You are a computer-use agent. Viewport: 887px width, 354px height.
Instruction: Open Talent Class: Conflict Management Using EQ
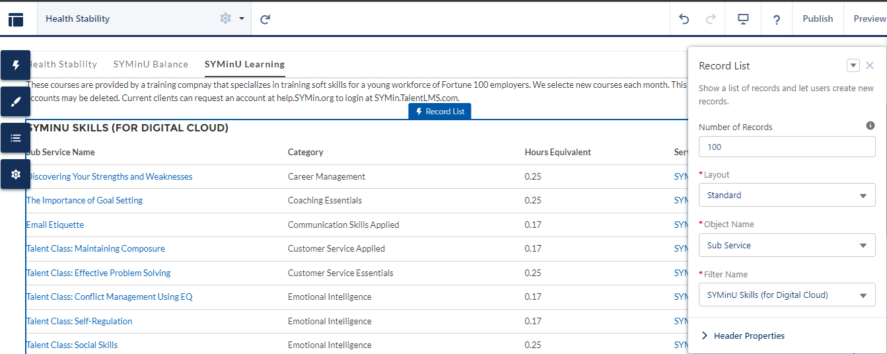(110, 297)
